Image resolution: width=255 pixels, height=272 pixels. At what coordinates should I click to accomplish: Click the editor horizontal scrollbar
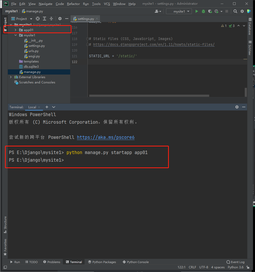pyautogui.click(x=149, y=96)
